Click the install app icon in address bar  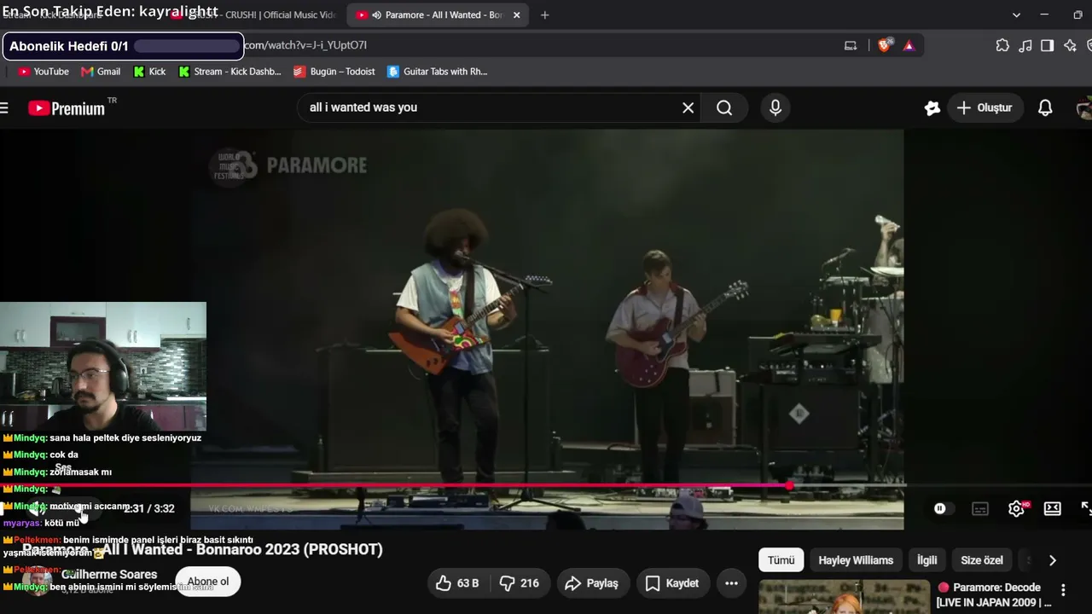[x=851, y=45]
